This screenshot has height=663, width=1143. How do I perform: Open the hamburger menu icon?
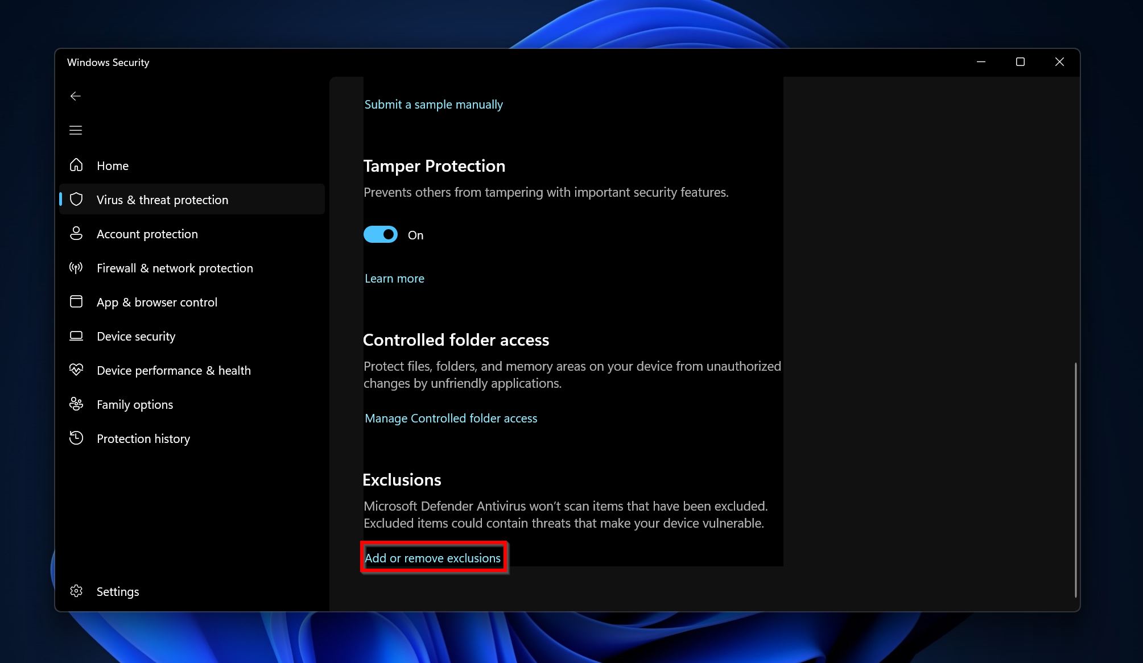pos(76,130)
